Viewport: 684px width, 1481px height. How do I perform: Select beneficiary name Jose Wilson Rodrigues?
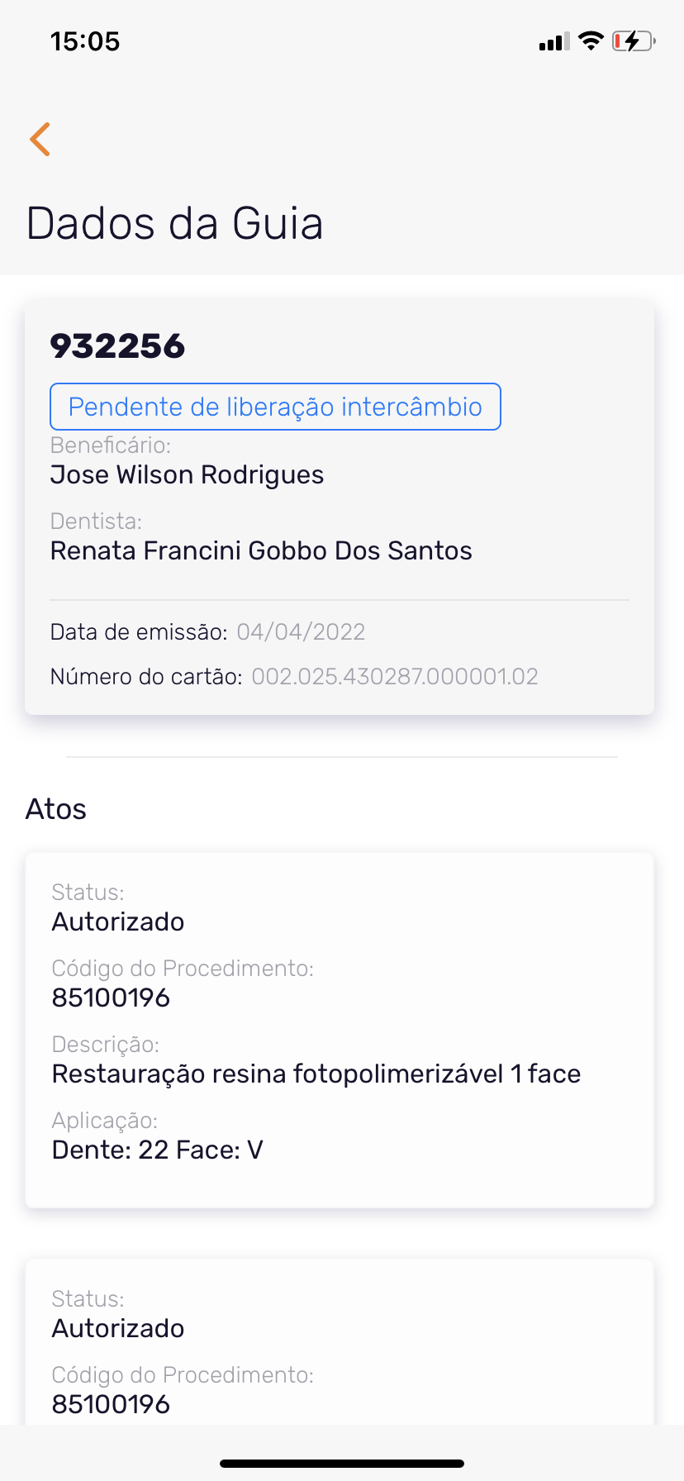(187, 475)
